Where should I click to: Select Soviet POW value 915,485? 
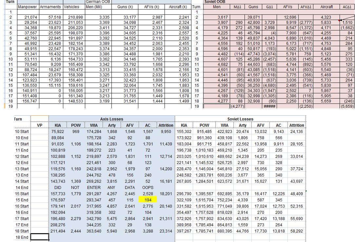[x=204, y=131]
